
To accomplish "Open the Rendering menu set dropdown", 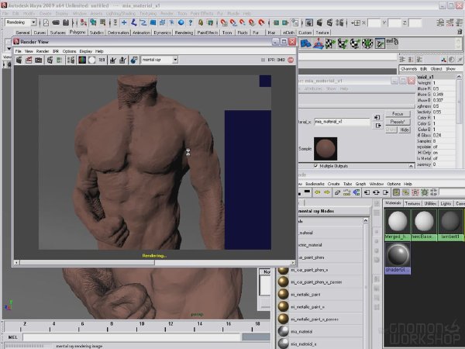I will pyautogui.click(x=33, y=22).
